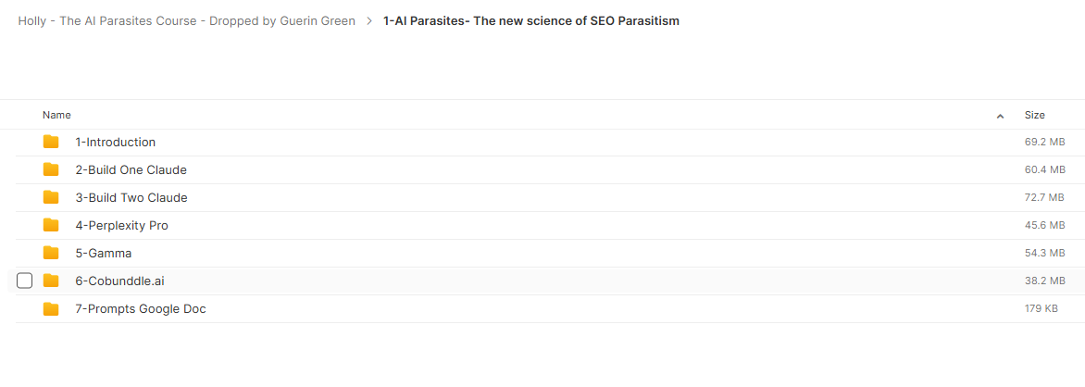Viewport: 1085px width, 387px height.
Task: Open the 2-Build One Claude folder name
Action: click(131, 169)
